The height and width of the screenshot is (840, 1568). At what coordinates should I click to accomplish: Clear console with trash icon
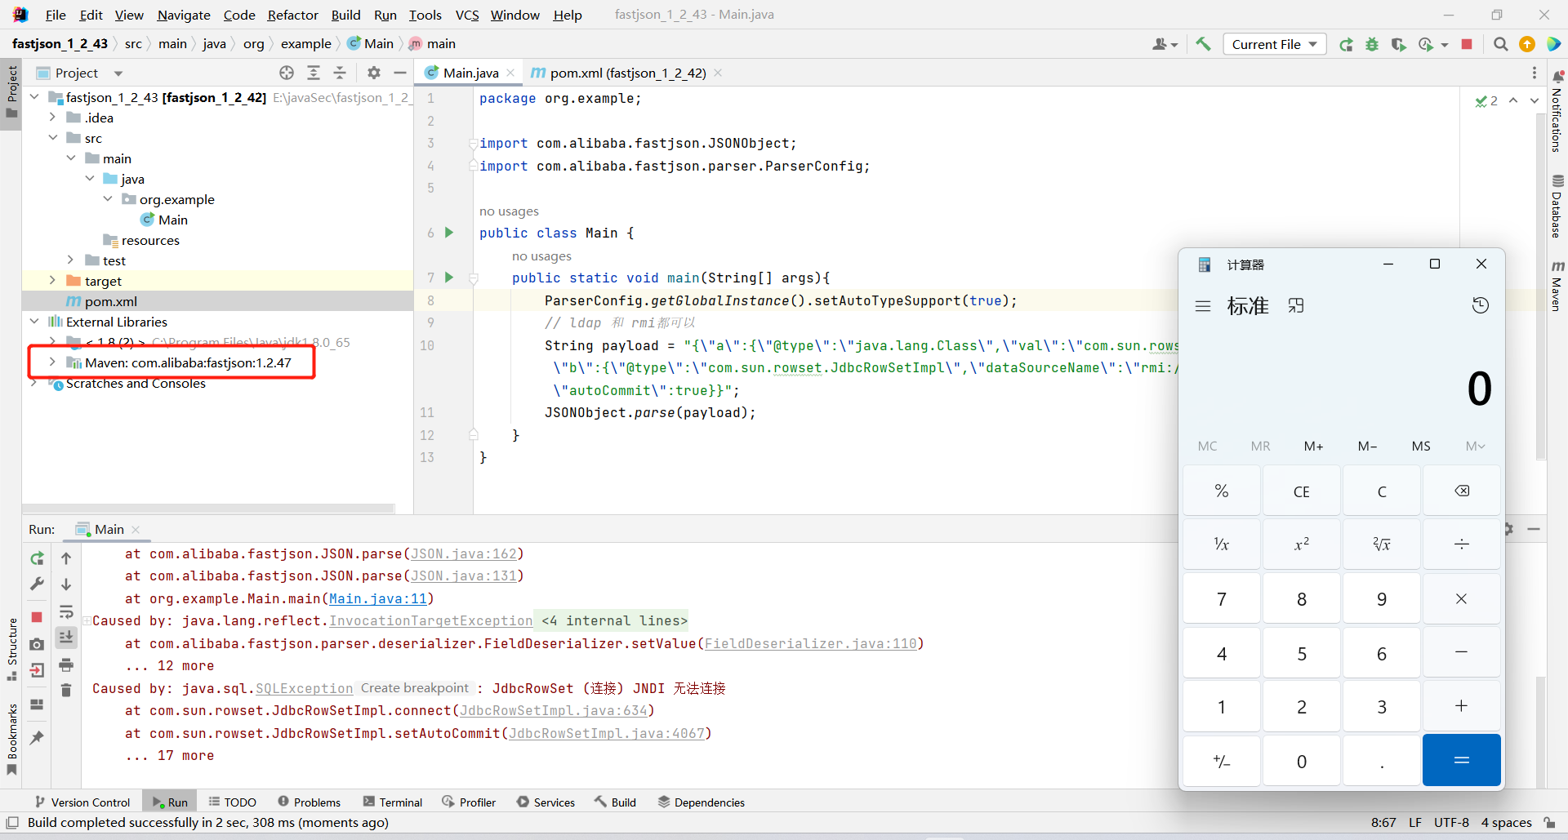click(x=66, y=691)
